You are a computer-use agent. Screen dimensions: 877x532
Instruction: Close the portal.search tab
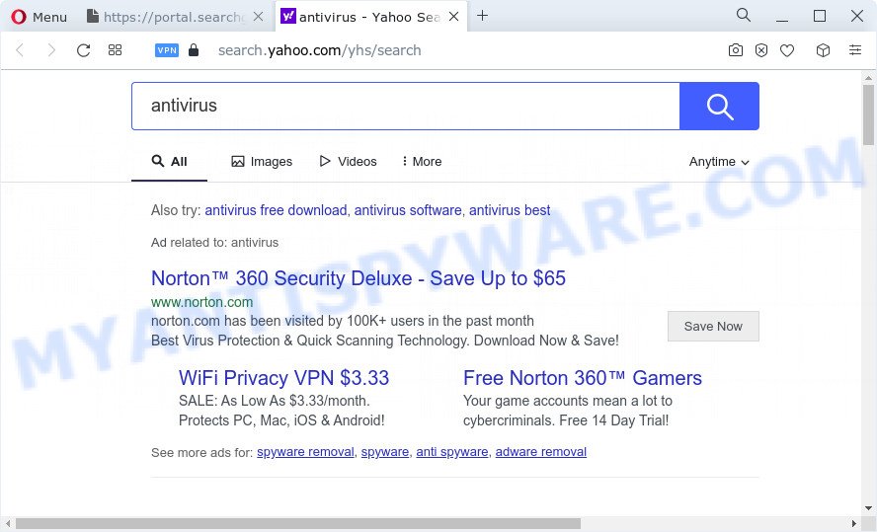tap(258, 17)
